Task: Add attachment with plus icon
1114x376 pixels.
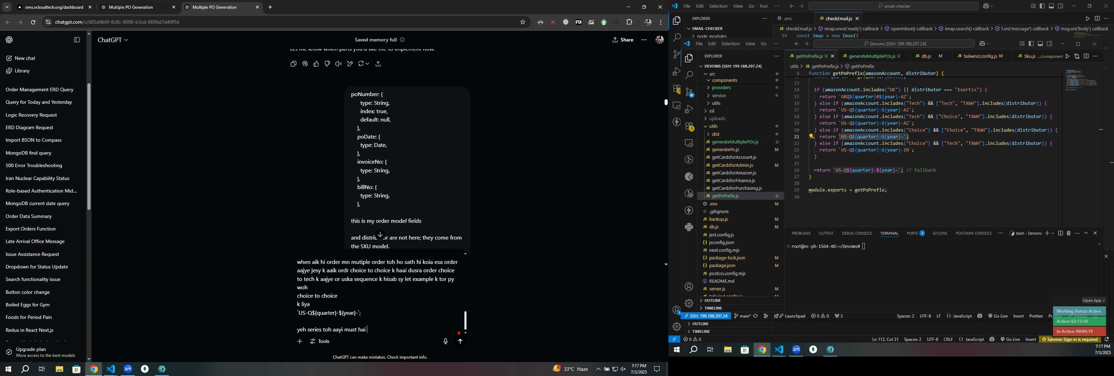Action: click(x=300, y=342)
